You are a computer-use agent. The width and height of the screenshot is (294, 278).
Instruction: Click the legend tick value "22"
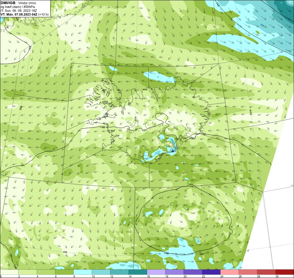pyautogui.click(x=203, y=276)
